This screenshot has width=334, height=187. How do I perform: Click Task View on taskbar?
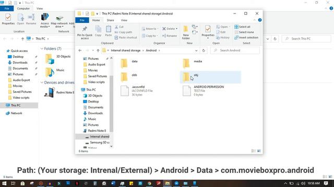(13, 183)
